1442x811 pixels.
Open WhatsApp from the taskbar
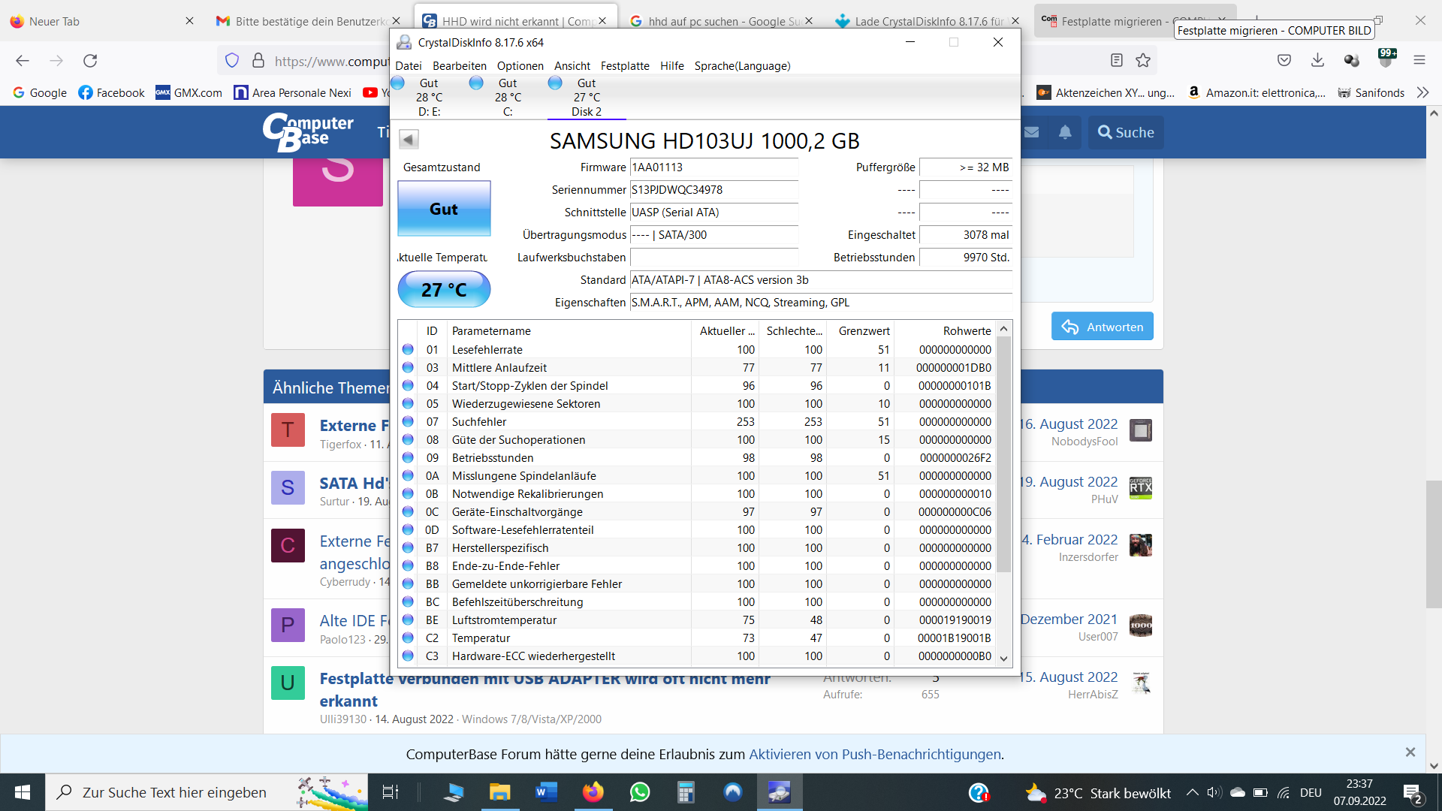640,792
